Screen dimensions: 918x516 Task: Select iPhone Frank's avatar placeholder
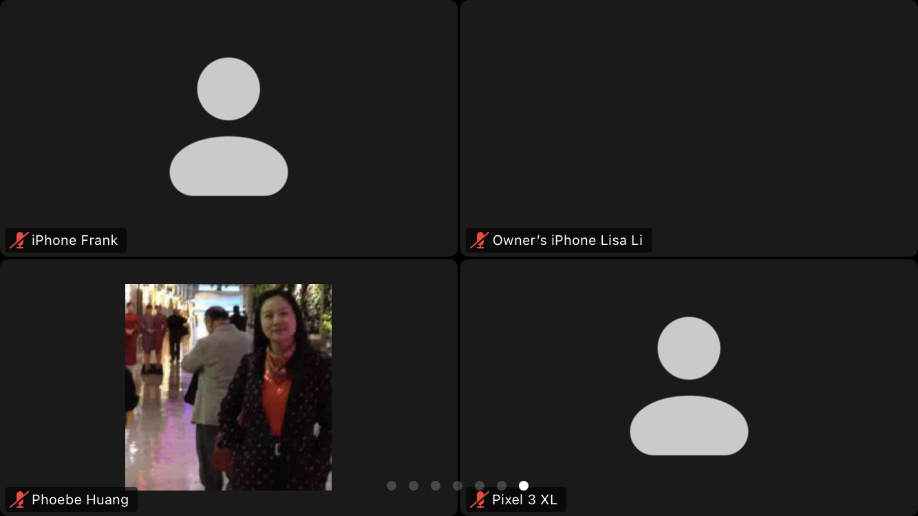click(x=228, y=127)
